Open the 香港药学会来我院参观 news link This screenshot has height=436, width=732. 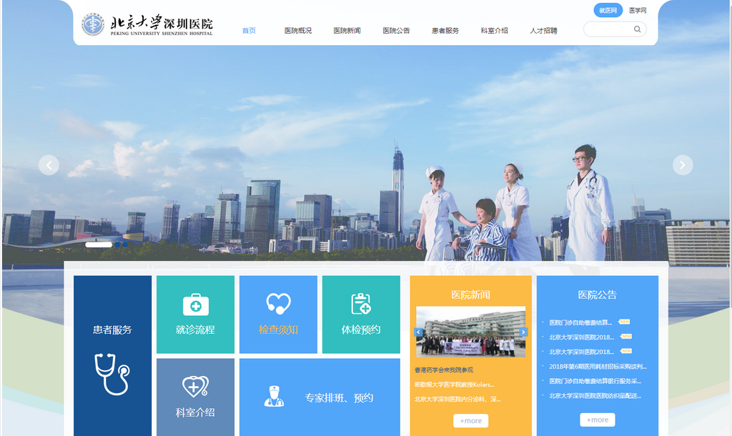point(444,370)
